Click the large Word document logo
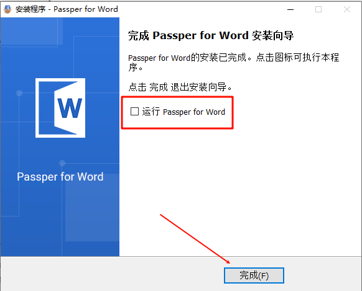 [60, 108]
